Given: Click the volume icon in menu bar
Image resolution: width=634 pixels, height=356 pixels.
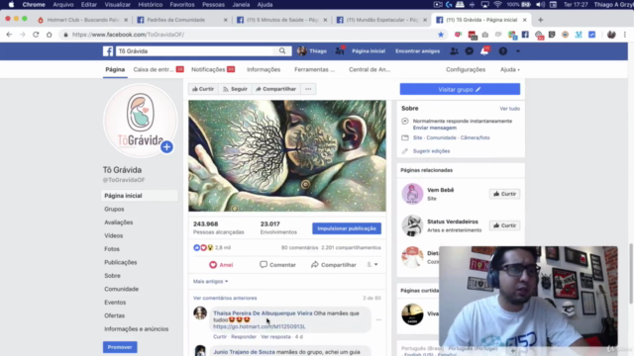Looking at the screenshot, I should click(x=540, y=4).
